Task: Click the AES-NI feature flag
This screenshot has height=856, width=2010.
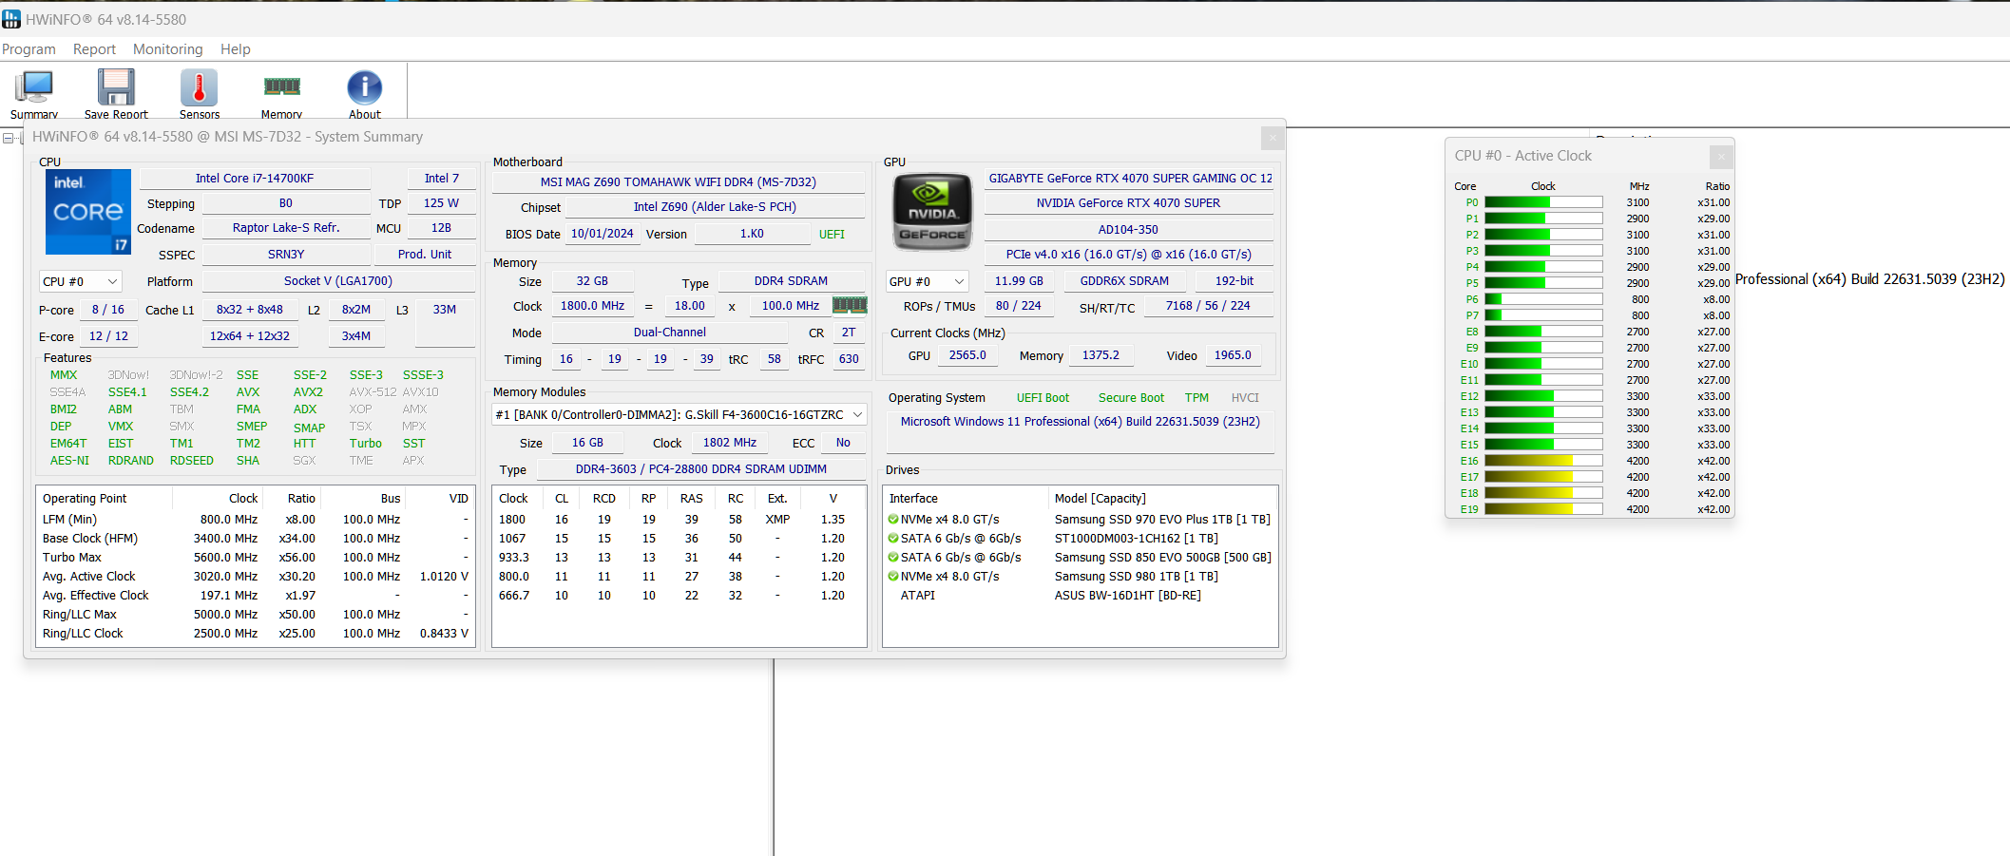Action: [x=69, y=461]
